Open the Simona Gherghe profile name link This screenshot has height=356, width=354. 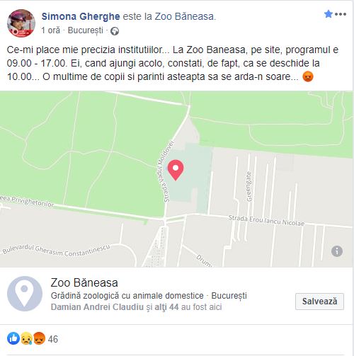pos(81,16)
